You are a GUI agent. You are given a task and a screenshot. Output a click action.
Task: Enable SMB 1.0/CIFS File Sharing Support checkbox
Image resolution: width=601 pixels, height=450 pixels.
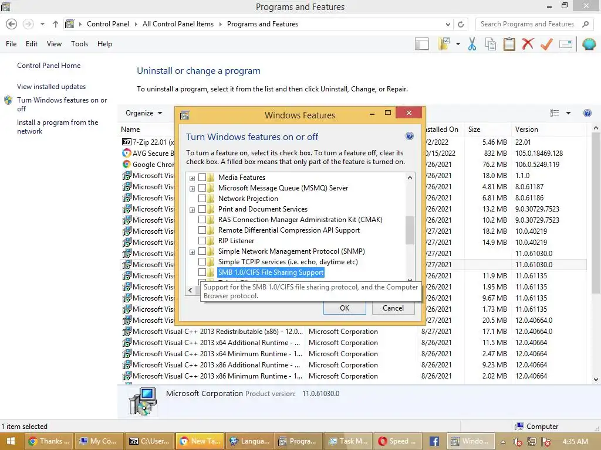202,272
